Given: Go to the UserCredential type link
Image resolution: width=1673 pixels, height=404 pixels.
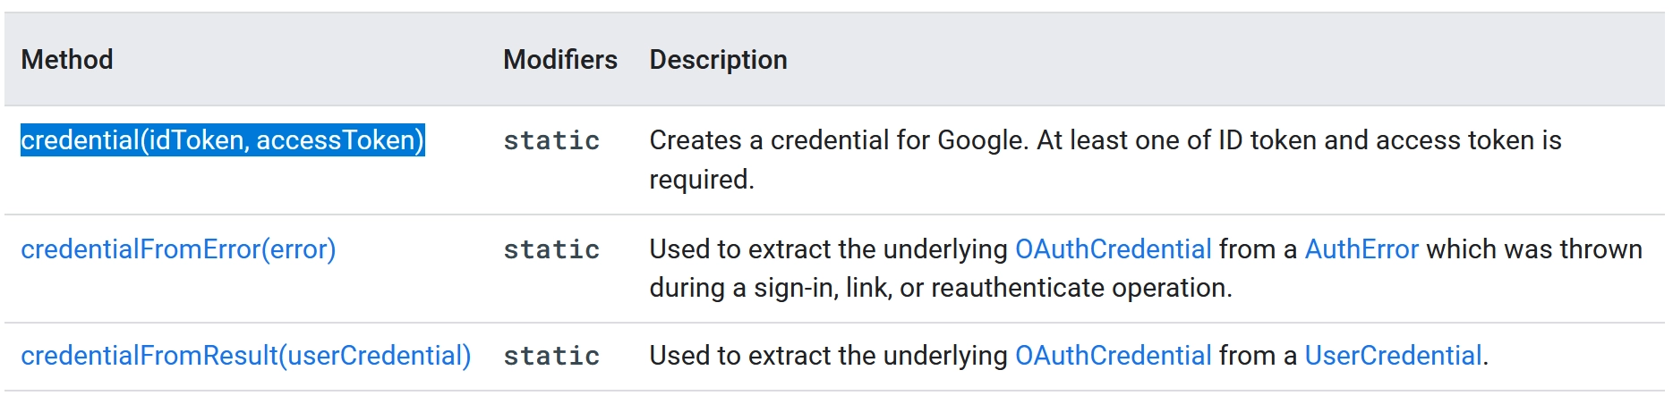Looking at the screenshot, I should pyautogui.click(x=1392, y=356).
